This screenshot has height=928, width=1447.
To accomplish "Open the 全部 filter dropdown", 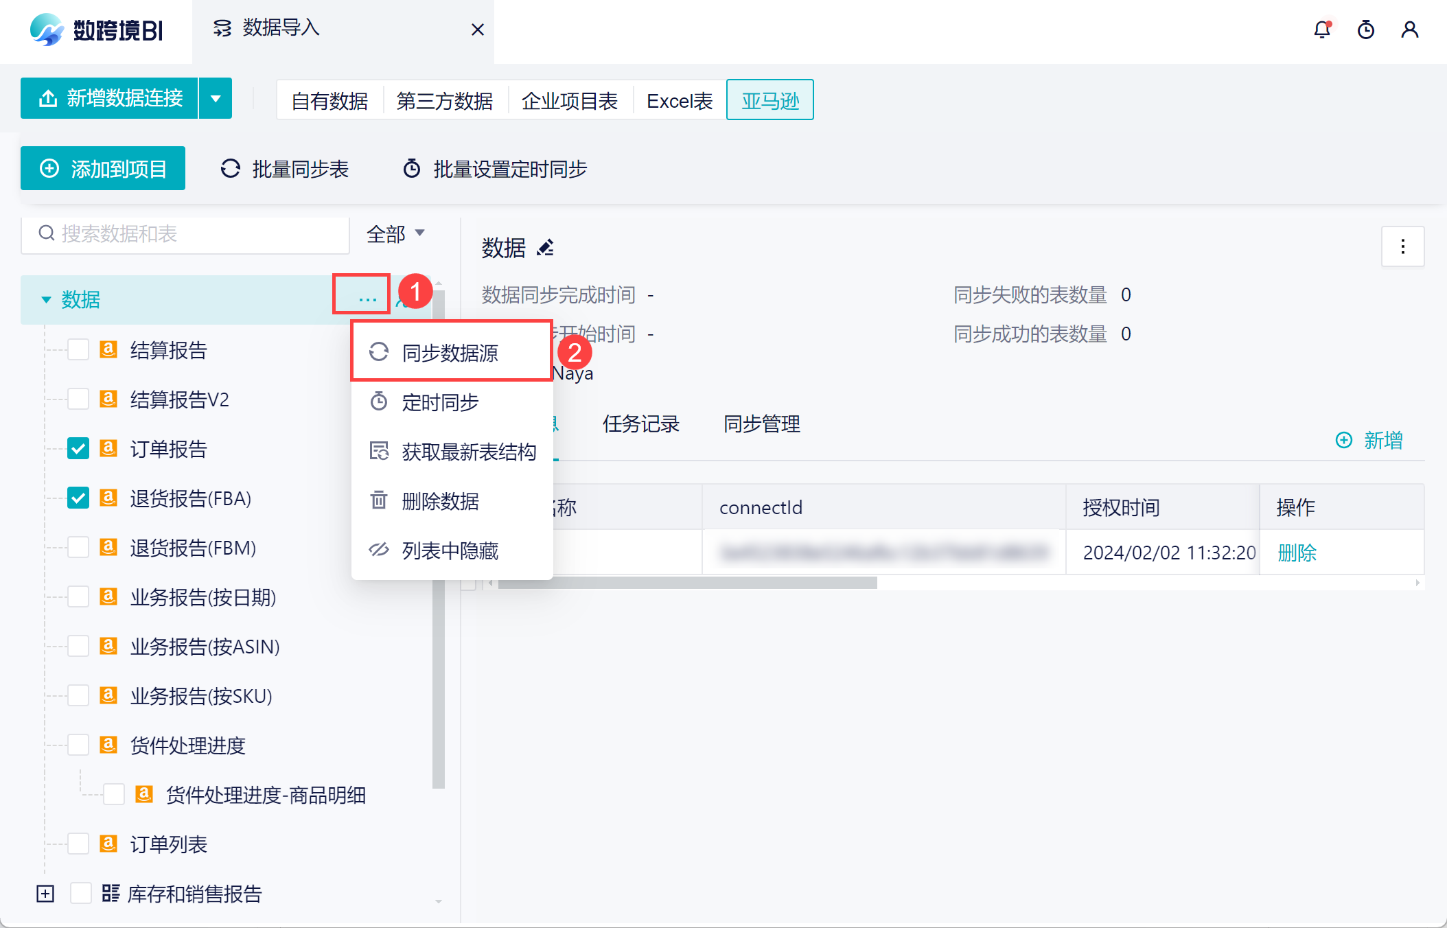I will pyautogui.click(x=395, y=234).
